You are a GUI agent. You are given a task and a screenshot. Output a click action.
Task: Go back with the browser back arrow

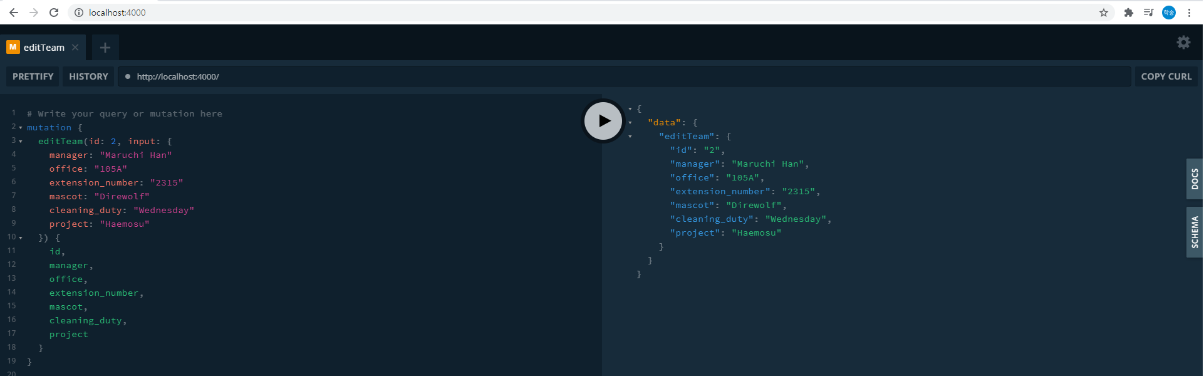pyautogui.click(x=14, y=13)
